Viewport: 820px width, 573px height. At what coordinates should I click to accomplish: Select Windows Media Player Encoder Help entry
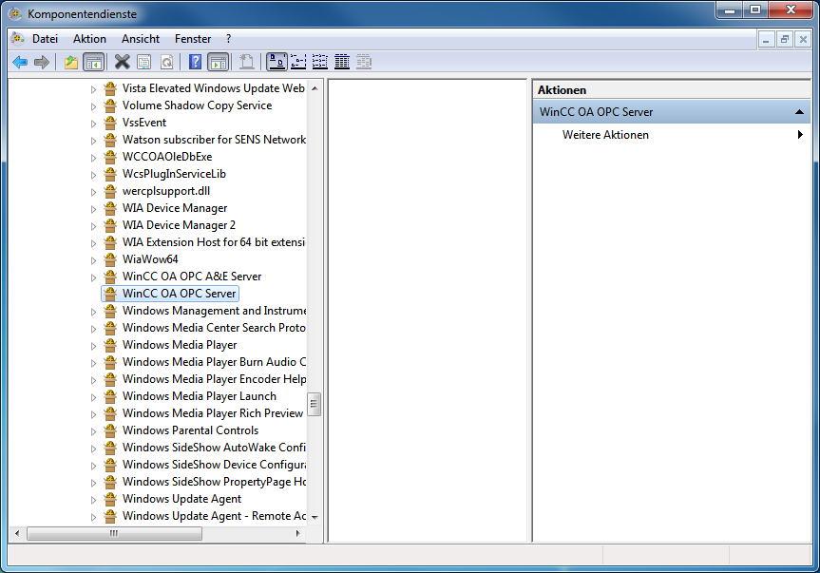tap(214, 379)
